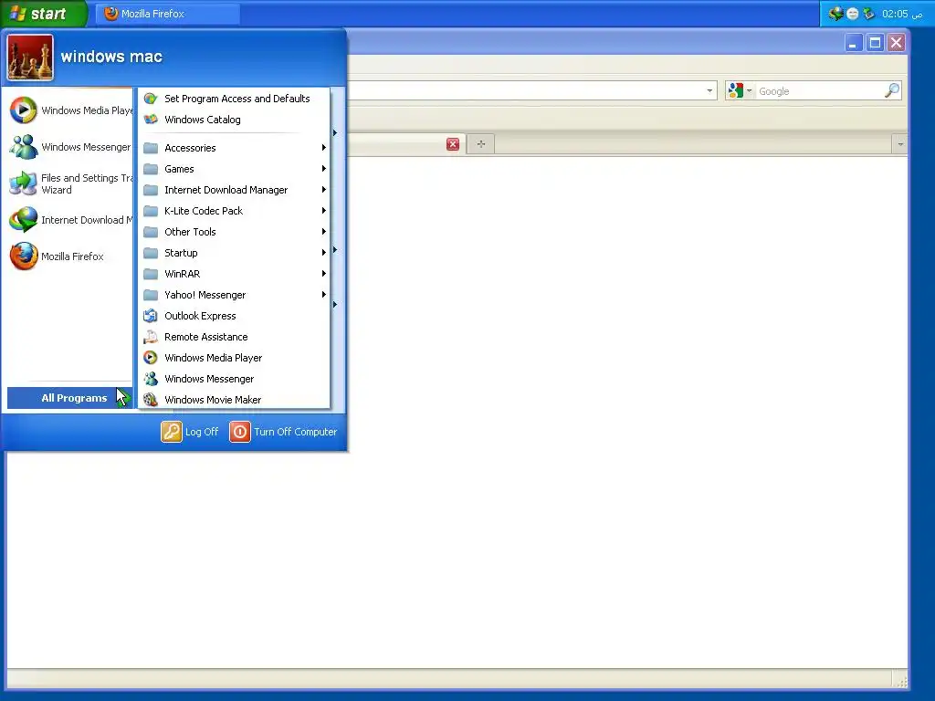Open pinned Windows Messenger icon
The width and height of the screenshot is (935, 701).
pyautogui.click(x=23, y=147)
